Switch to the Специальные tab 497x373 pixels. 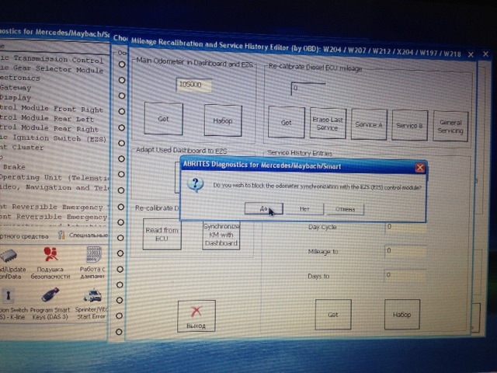(83, 235)
